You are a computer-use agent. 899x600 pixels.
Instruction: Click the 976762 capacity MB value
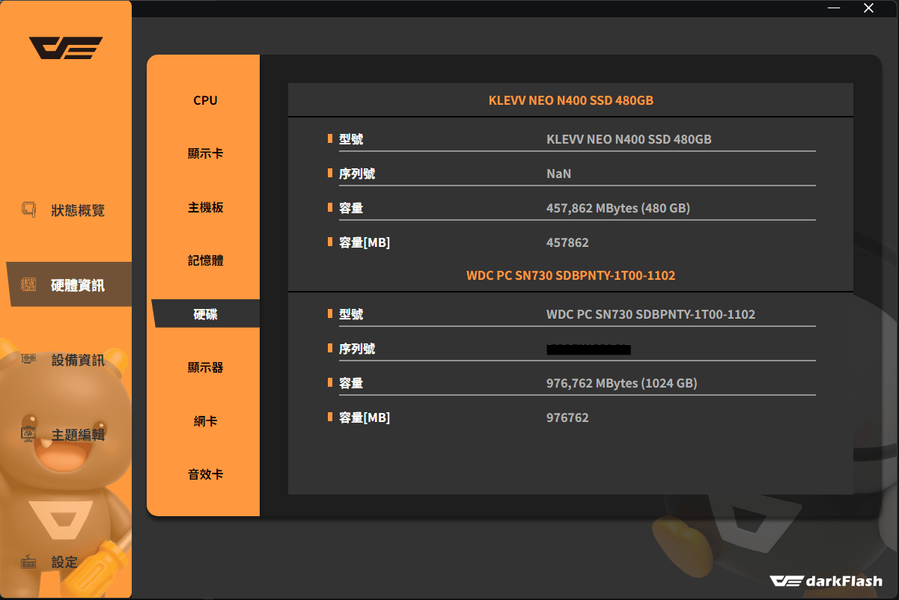click(x=567, y=417)
